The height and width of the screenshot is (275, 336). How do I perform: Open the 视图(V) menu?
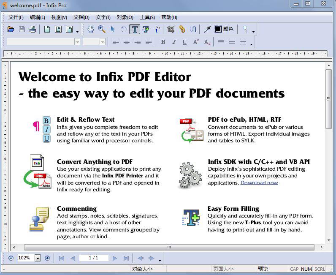click(59, 17)
